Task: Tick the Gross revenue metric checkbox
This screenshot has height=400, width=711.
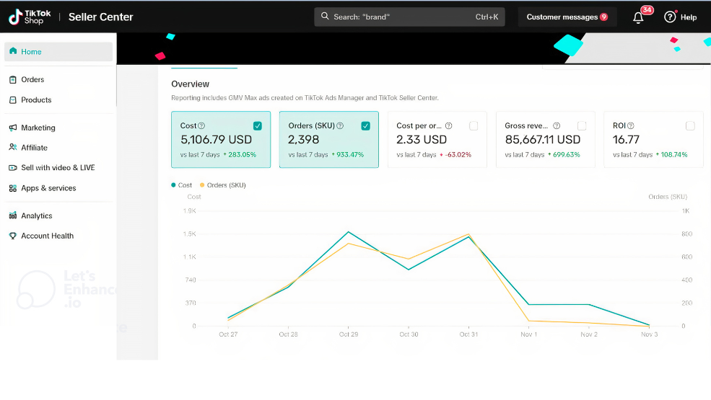Action: pyautogui.click(x=582, y=126)
